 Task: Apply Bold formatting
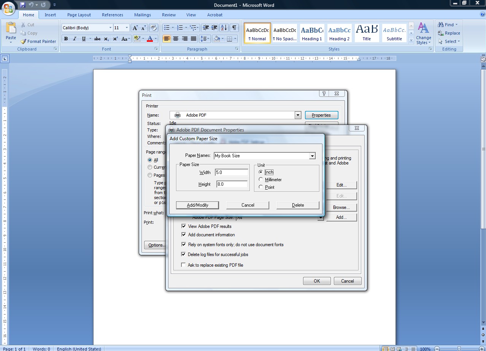65,39
